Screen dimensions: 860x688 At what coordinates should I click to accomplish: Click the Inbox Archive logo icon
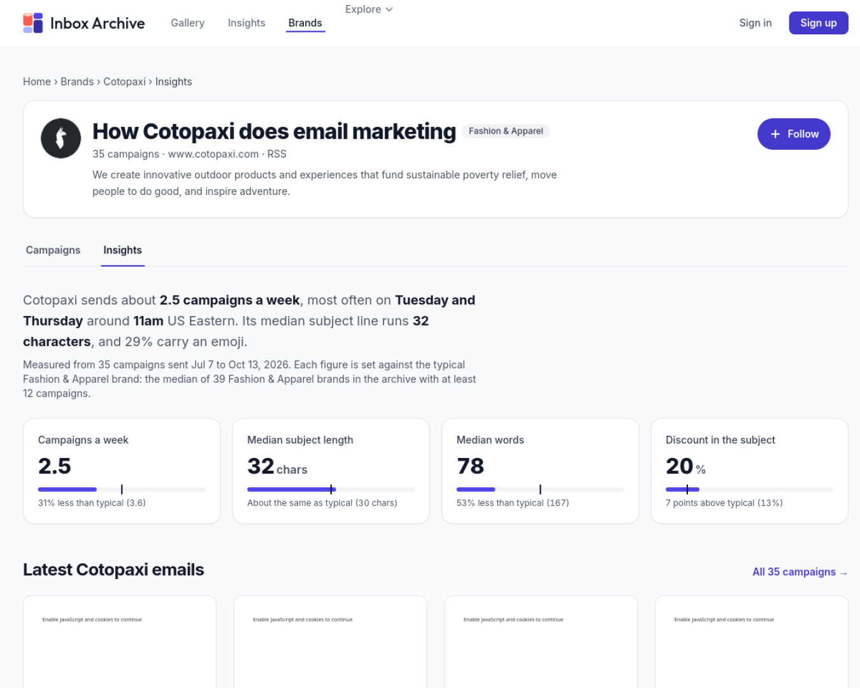[x=33, y=23]
